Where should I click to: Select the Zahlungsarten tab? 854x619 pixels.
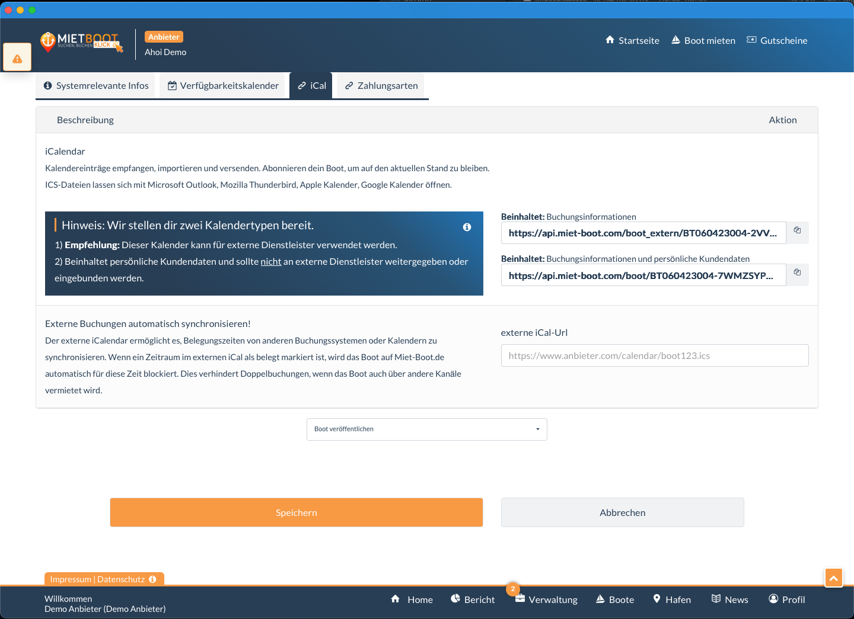381,86
